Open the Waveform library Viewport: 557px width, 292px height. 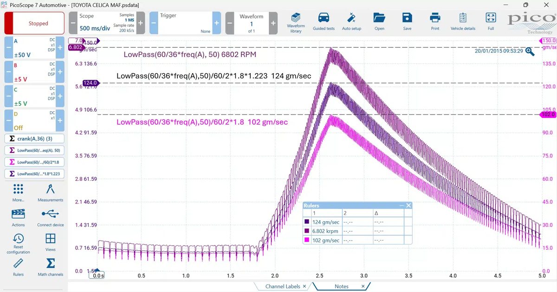pos(296,21)
